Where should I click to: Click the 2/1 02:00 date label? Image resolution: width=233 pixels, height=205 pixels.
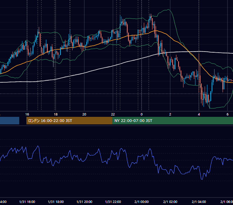coord(170,202)
